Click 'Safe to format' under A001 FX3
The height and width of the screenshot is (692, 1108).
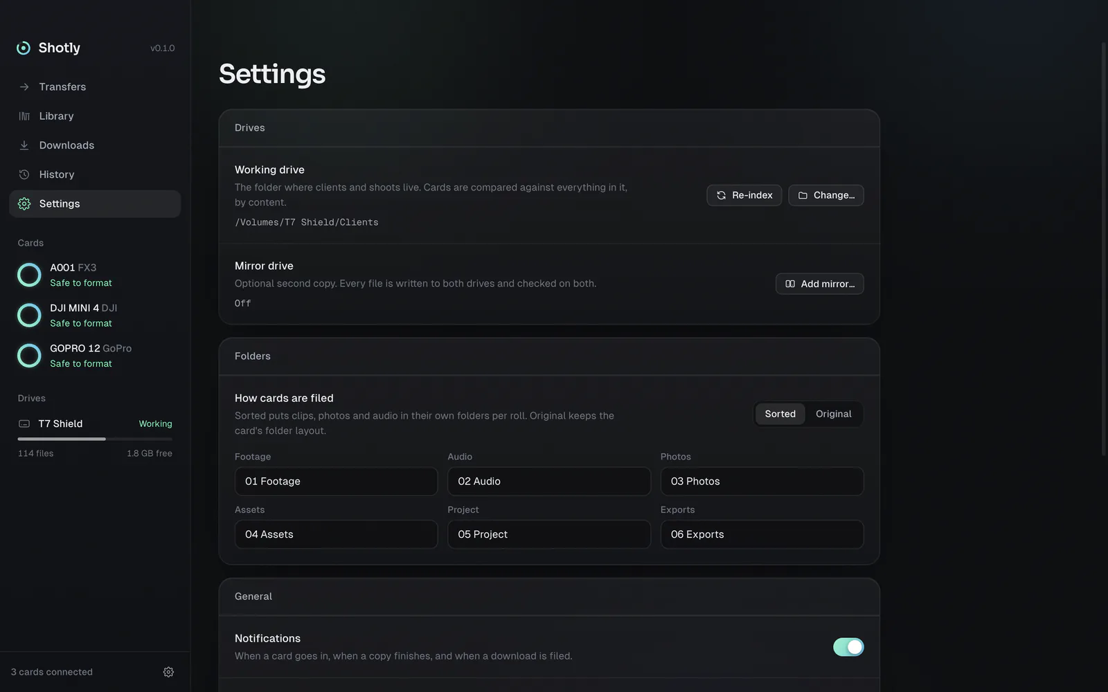(x=81, y=283)
